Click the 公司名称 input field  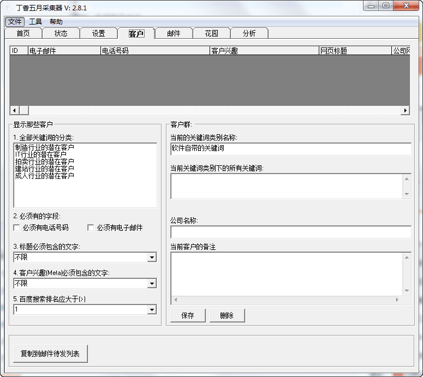pos(290,232)
